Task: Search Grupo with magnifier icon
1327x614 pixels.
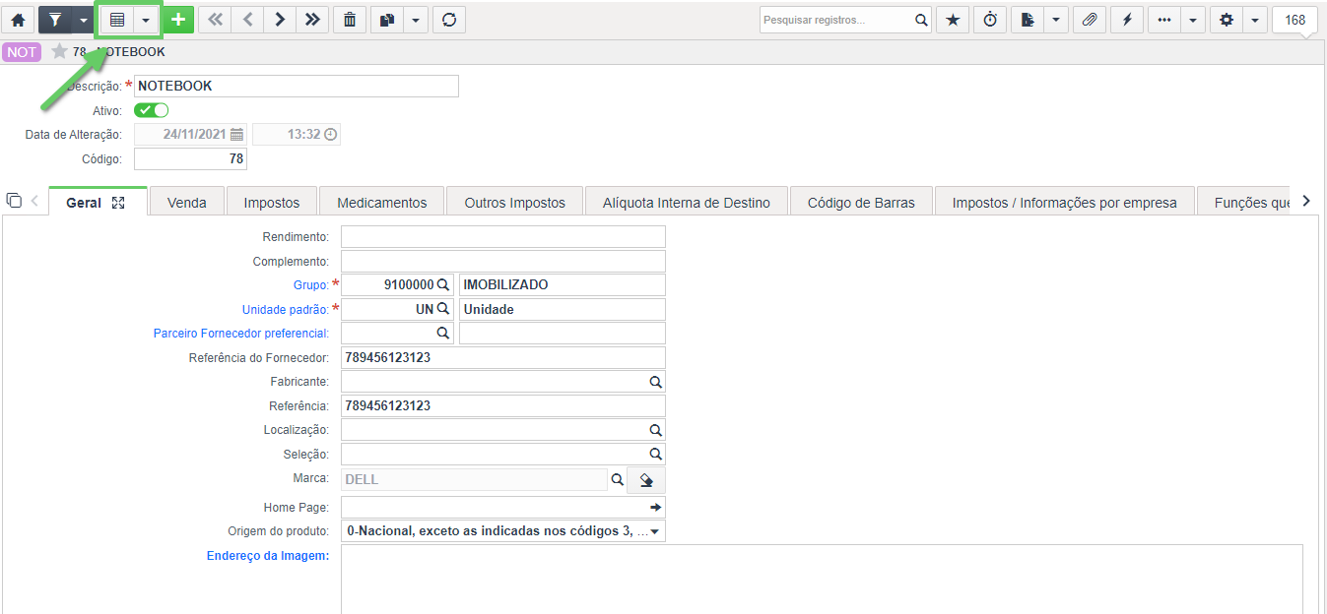Action: click(x=443, y=284)
